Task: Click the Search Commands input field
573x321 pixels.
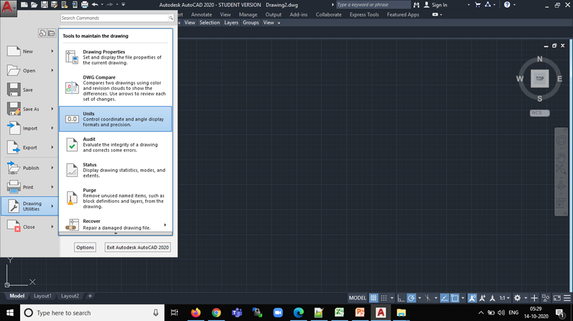Action: click(x=117, y=18)
